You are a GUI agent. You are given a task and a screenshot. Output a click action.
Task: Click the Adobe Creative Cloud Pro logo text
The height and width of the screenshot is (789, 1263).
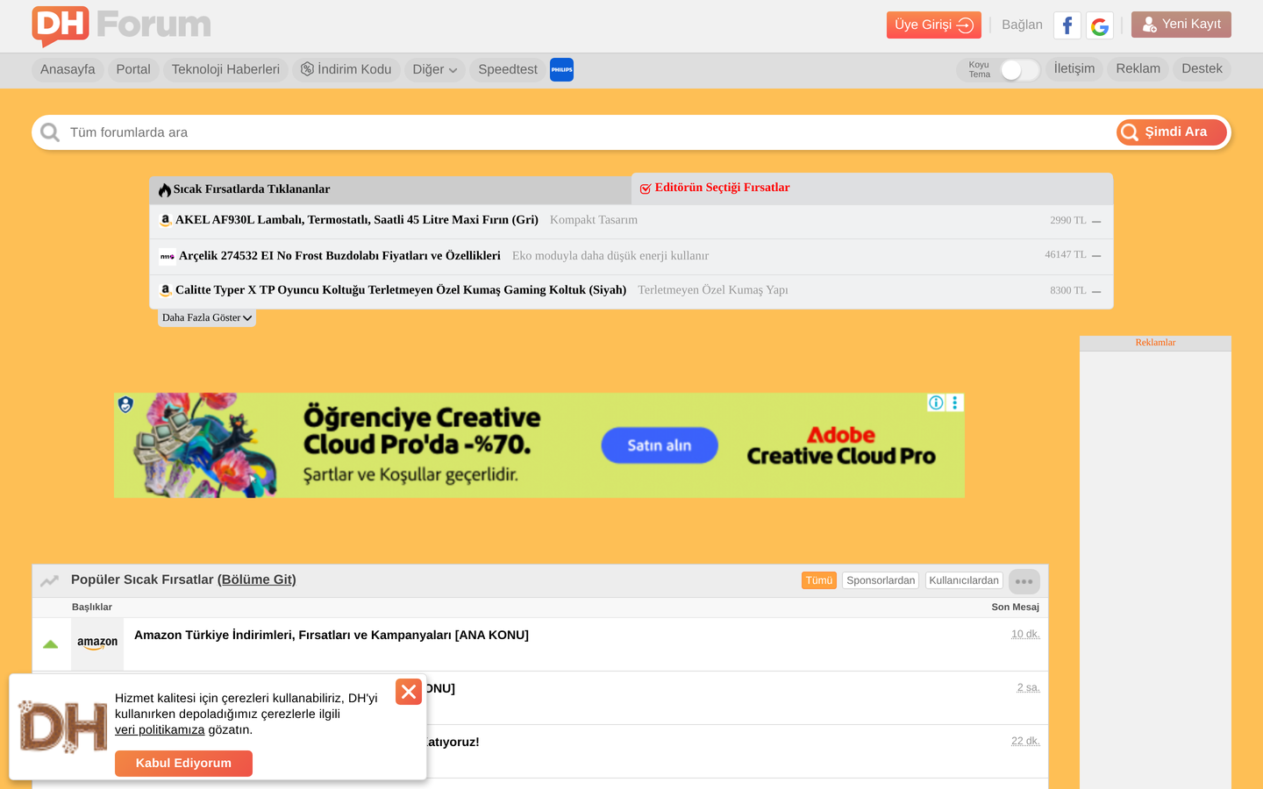pyautogui.click(x=841, y=446)
